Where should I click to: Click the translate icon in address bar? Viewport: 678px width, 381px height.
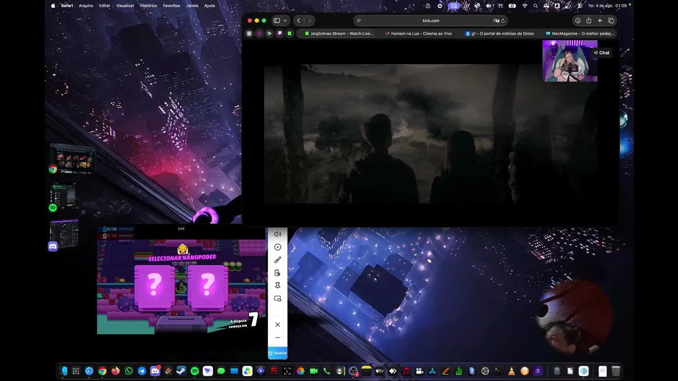[496, 21]
